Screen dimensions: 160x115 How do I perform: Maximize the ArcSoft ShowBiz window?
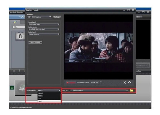pyautogui.click(x=143, y=12)
